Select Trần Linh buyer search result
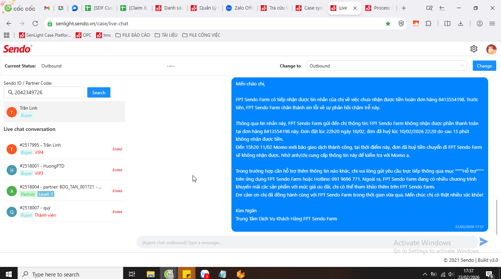Image resolution: width=501 pixels, height=279 pixels. tap(64, 112)
